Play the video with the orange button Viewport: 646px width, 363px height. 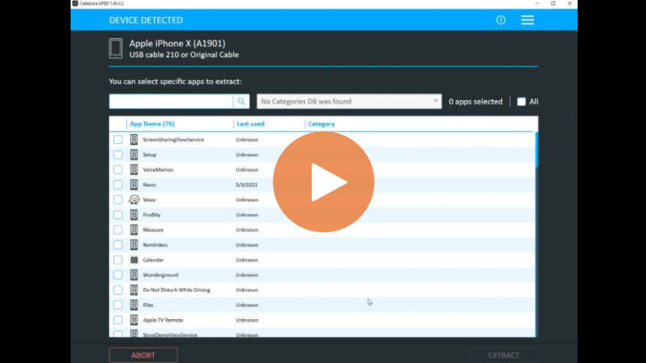[x=323, y=182]
